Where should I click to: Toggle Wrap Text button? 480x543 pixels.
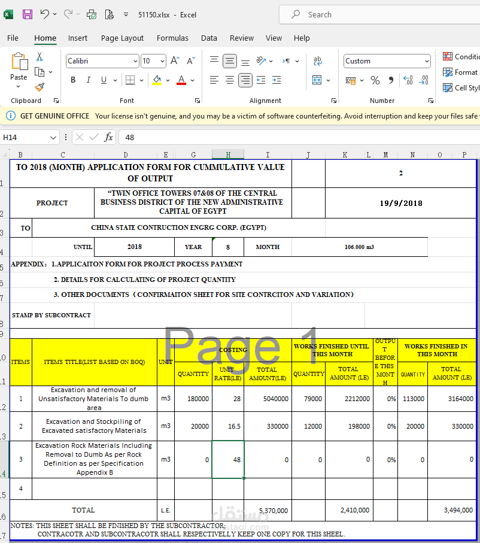[318, 61]
